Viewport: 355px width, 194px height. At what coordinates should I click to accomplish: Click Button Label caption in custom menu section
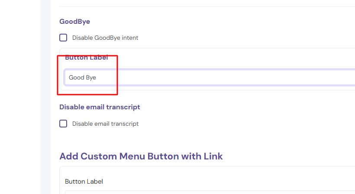point(84,181)
